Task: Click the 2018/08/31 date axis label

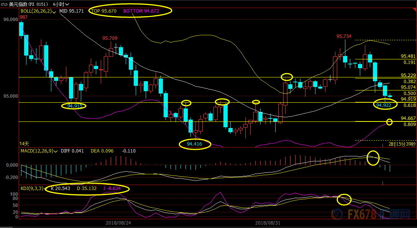Action: coord(268,223)
